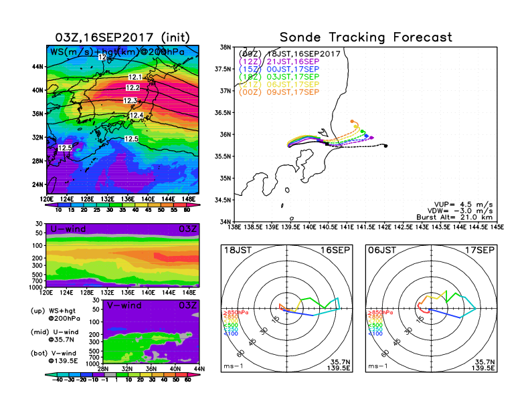
Task: Click the '18JST' hodograph label
Action: (x=238, y=250)
